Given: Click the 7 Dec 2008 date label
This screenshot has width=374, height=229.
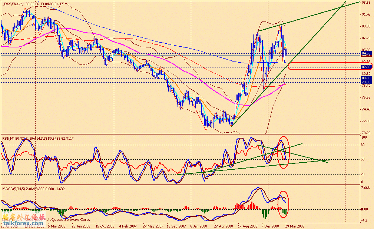Looking at the screenshot, I should 270,226.
